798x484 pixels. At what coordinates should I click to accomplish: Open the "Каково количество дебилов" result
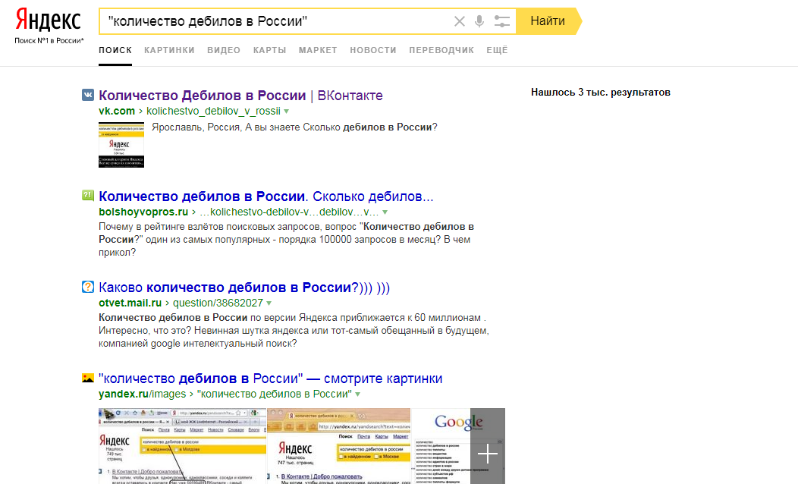[x=244, y=288]
